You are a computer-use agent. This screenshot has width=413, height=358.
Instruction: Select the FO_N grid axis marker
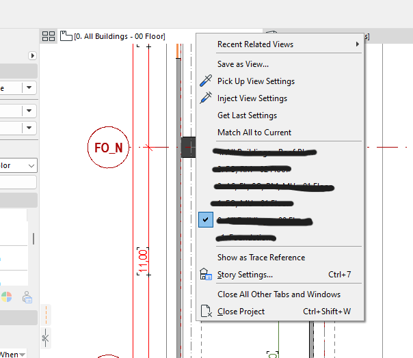click(x=108, y=148)
